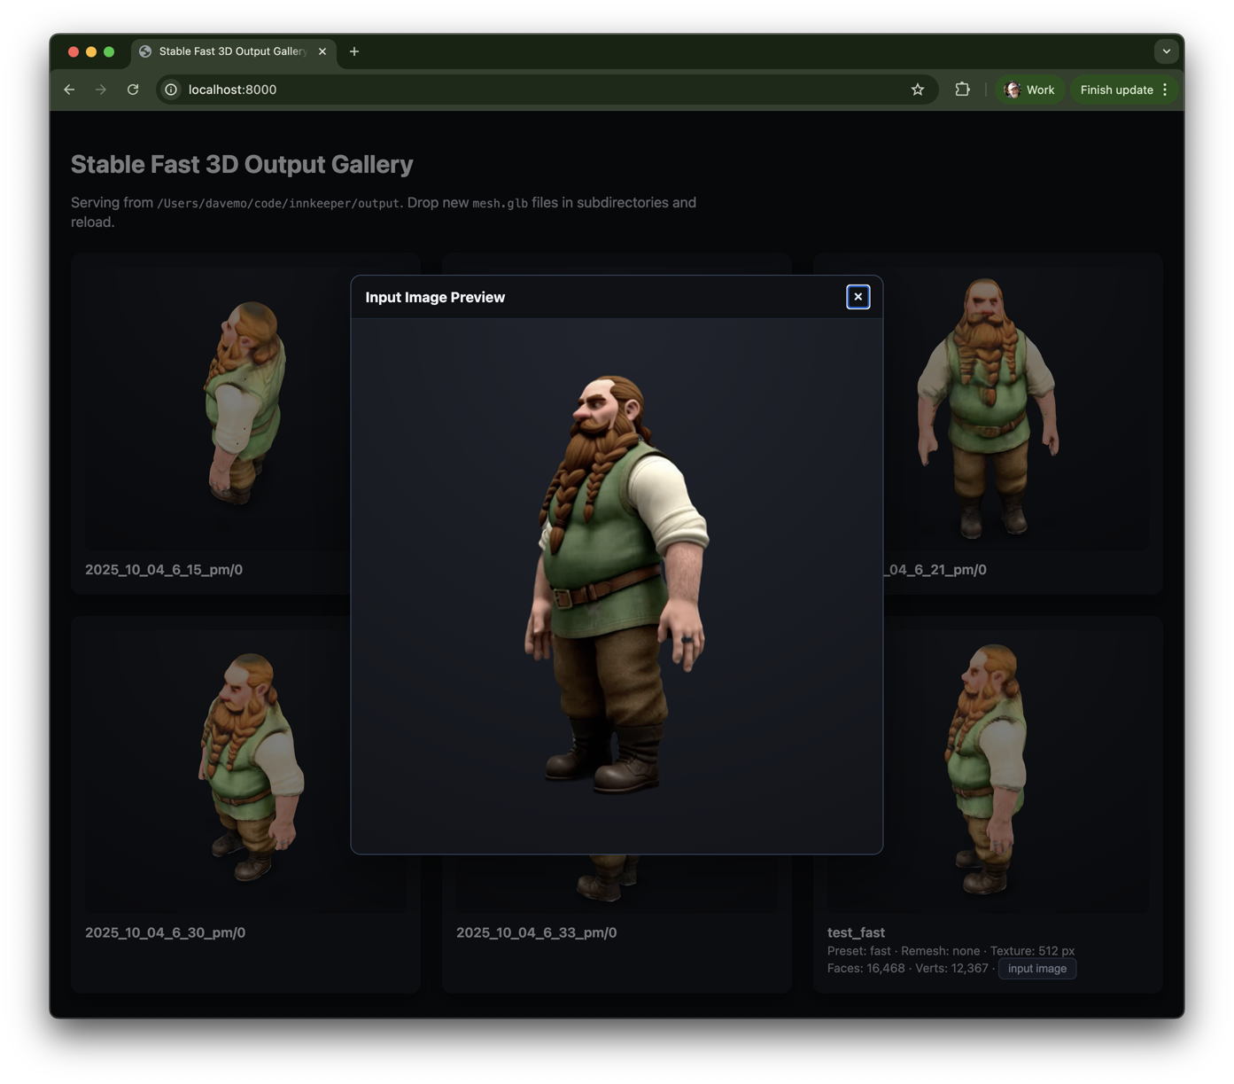Click the test_fast input image link
The height and width of the screenshot is (1084, 1234).
click(x=1036, y=969)
